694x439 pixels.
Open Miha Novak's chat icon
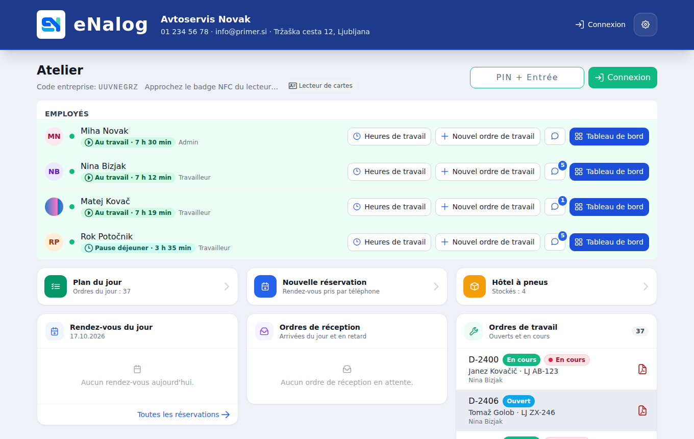point(555,136)
